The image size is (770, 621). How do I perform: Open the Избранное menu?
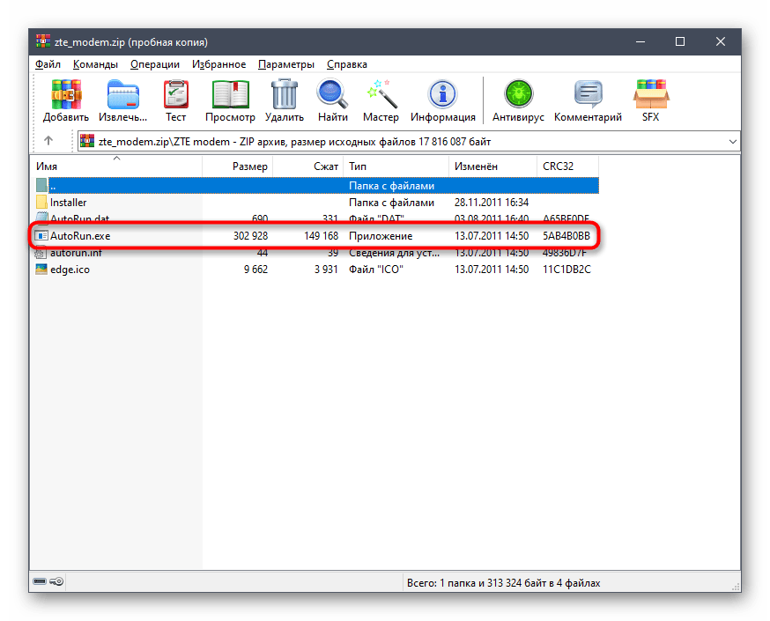coord(218,64)
